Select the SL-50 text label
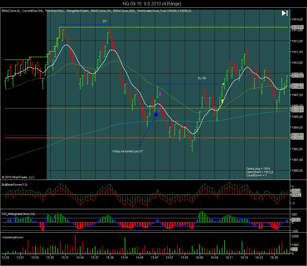 (x=202, y=78)
